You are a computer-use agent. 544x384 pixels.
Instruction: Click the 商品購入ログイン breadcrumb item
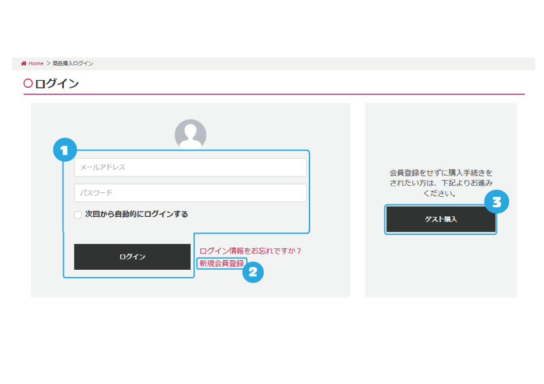pyautogui.click(x=73, y=63)
